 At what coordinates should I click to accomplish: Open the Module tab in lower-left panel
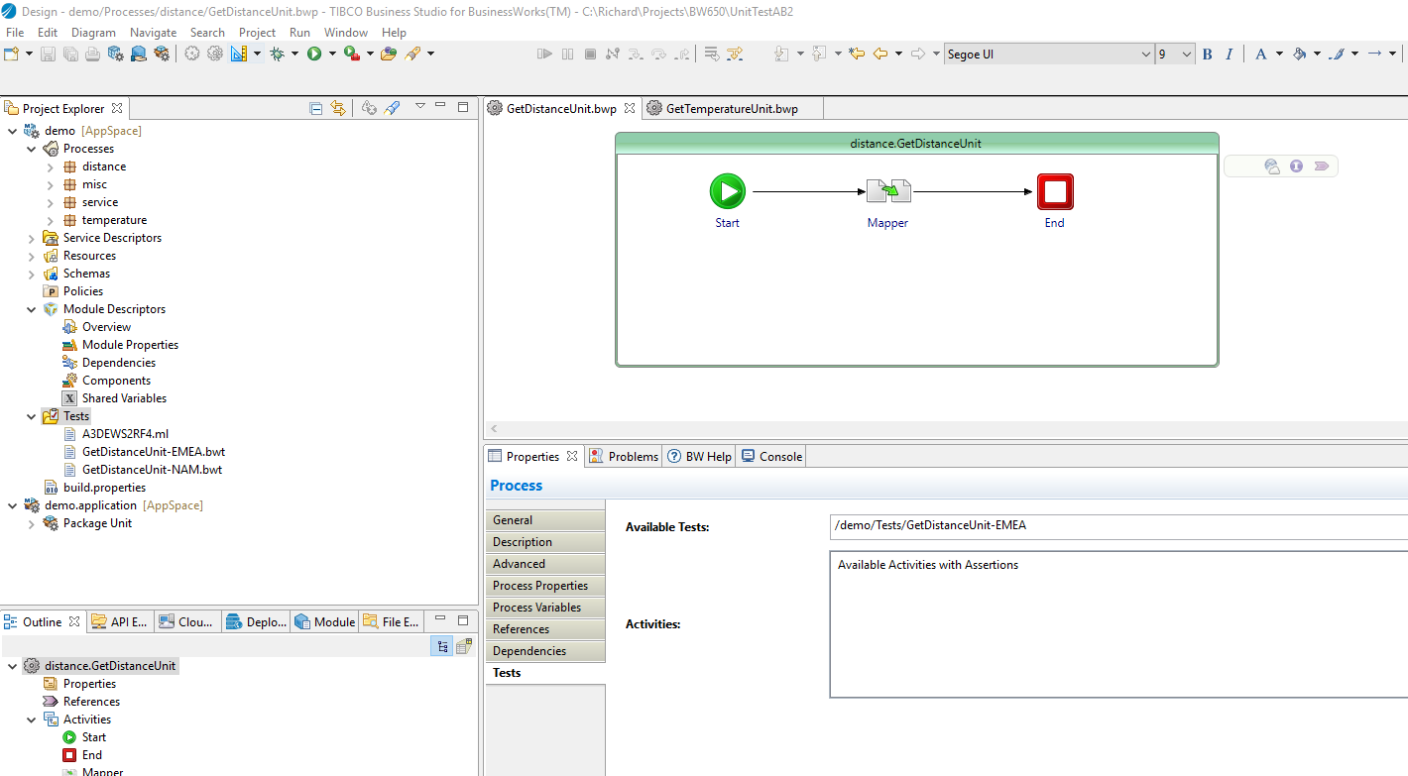[x=325, y=621]
